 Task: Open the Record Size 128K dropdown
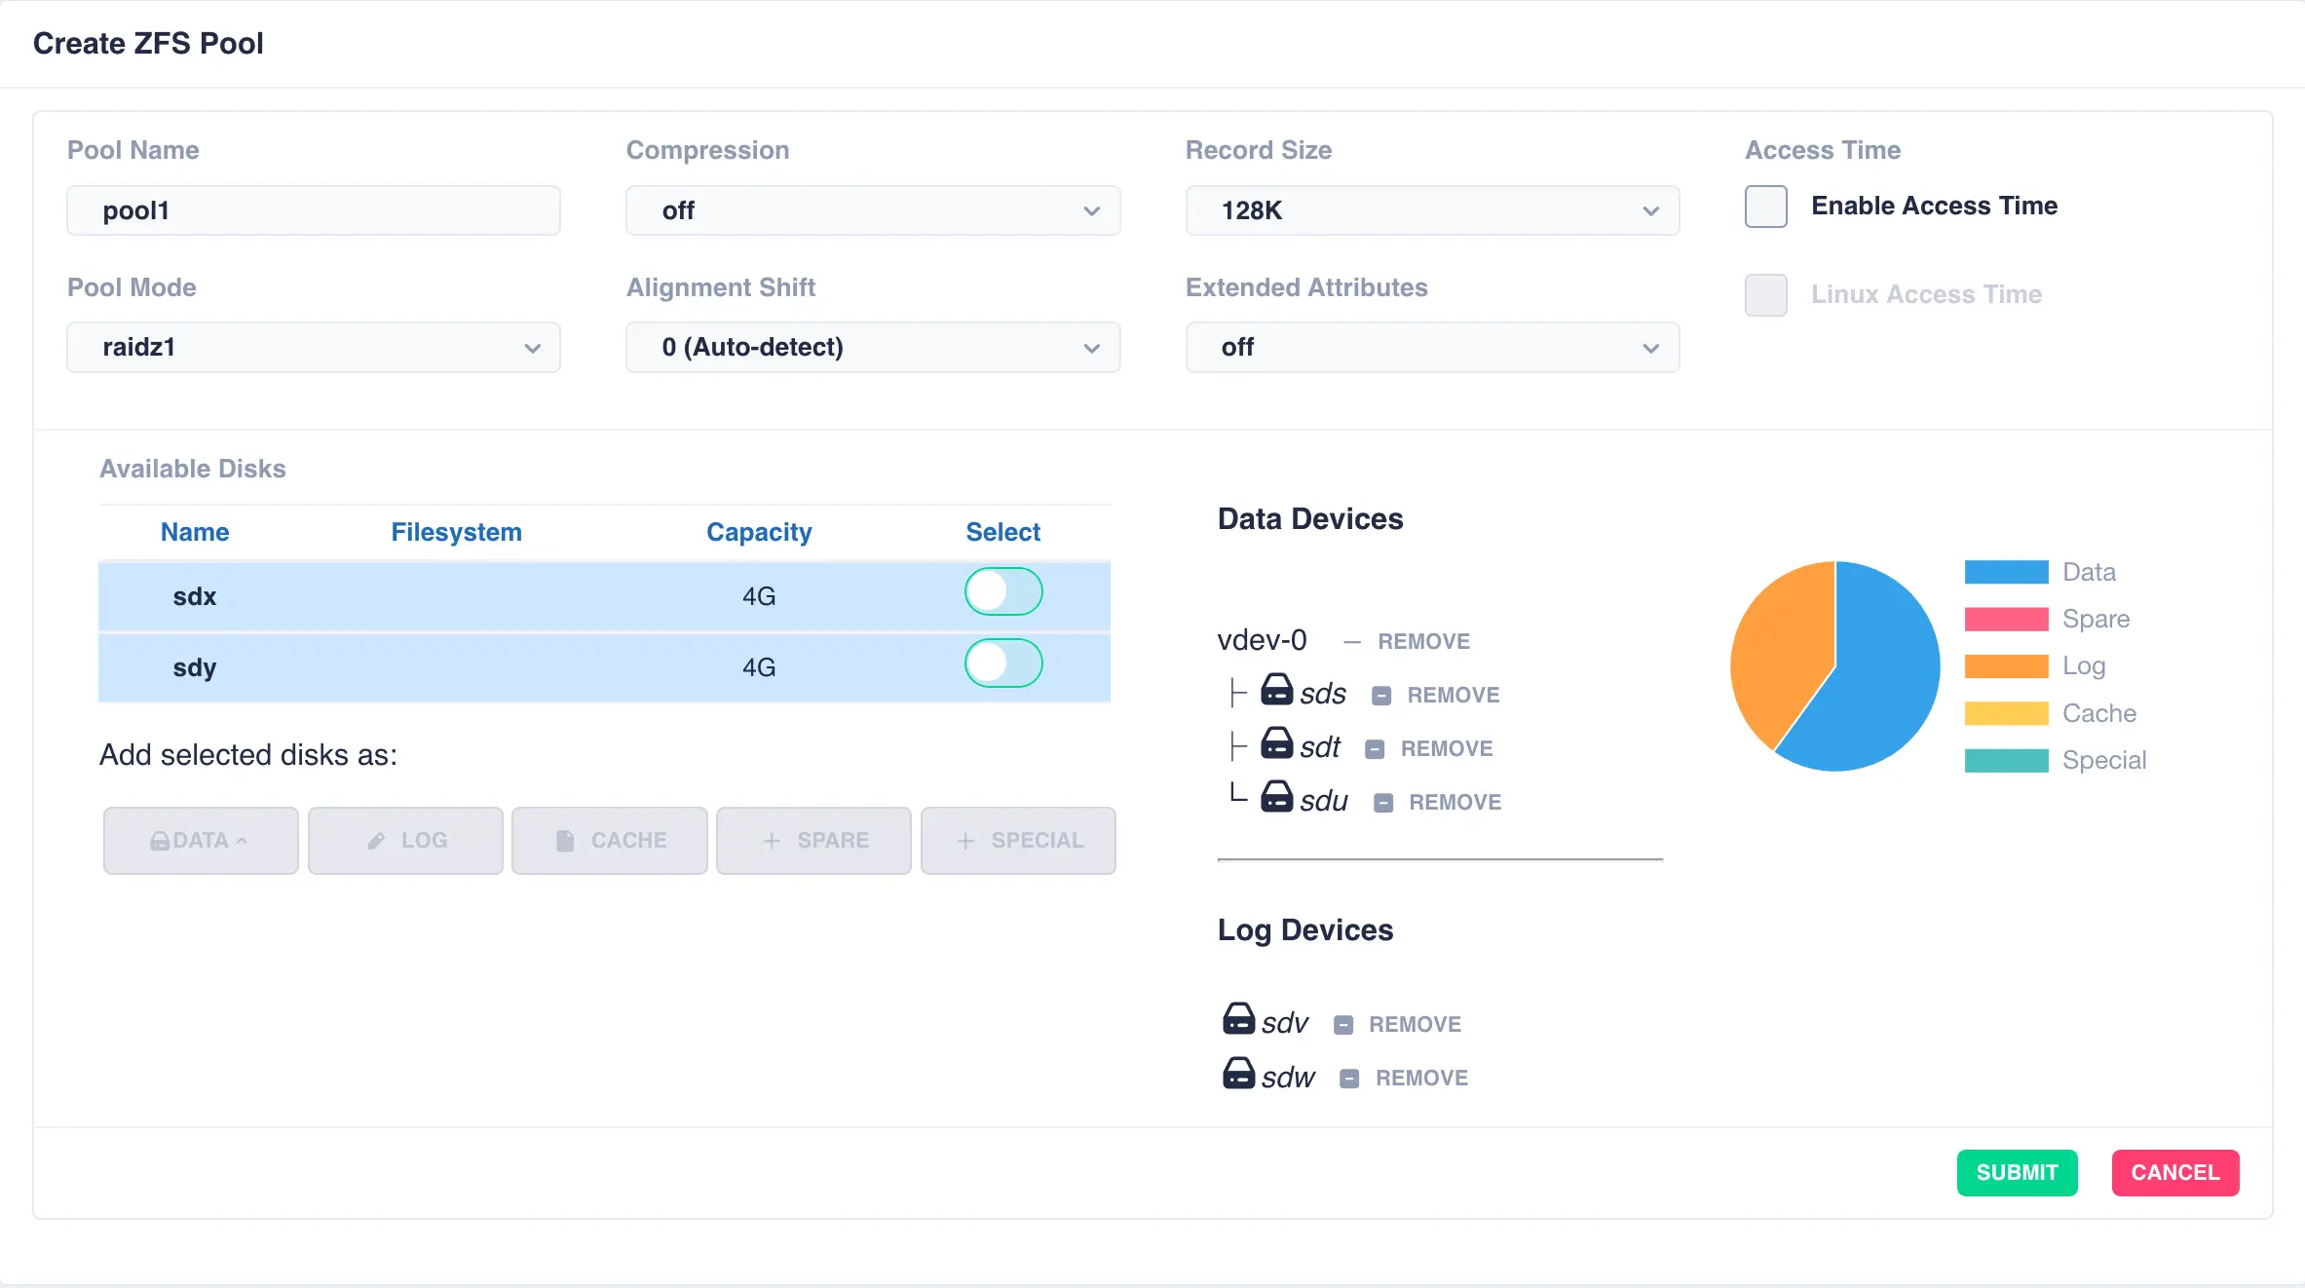1431,210
